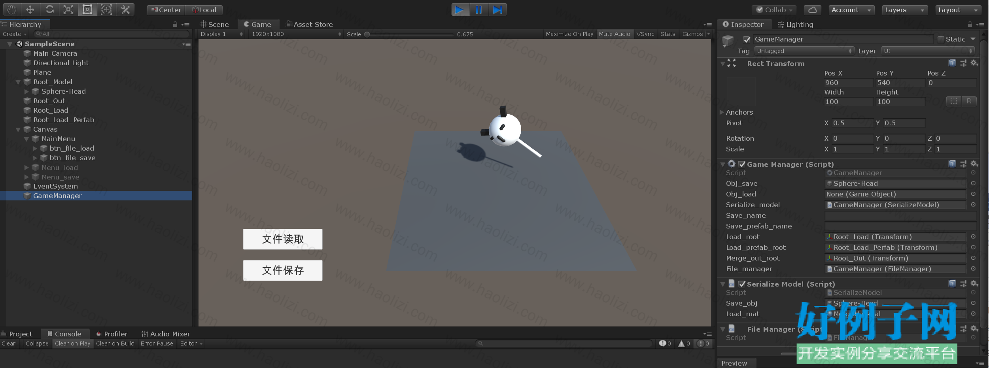Open the Tag dropdown
989x368 pixels.
point(804,51)
